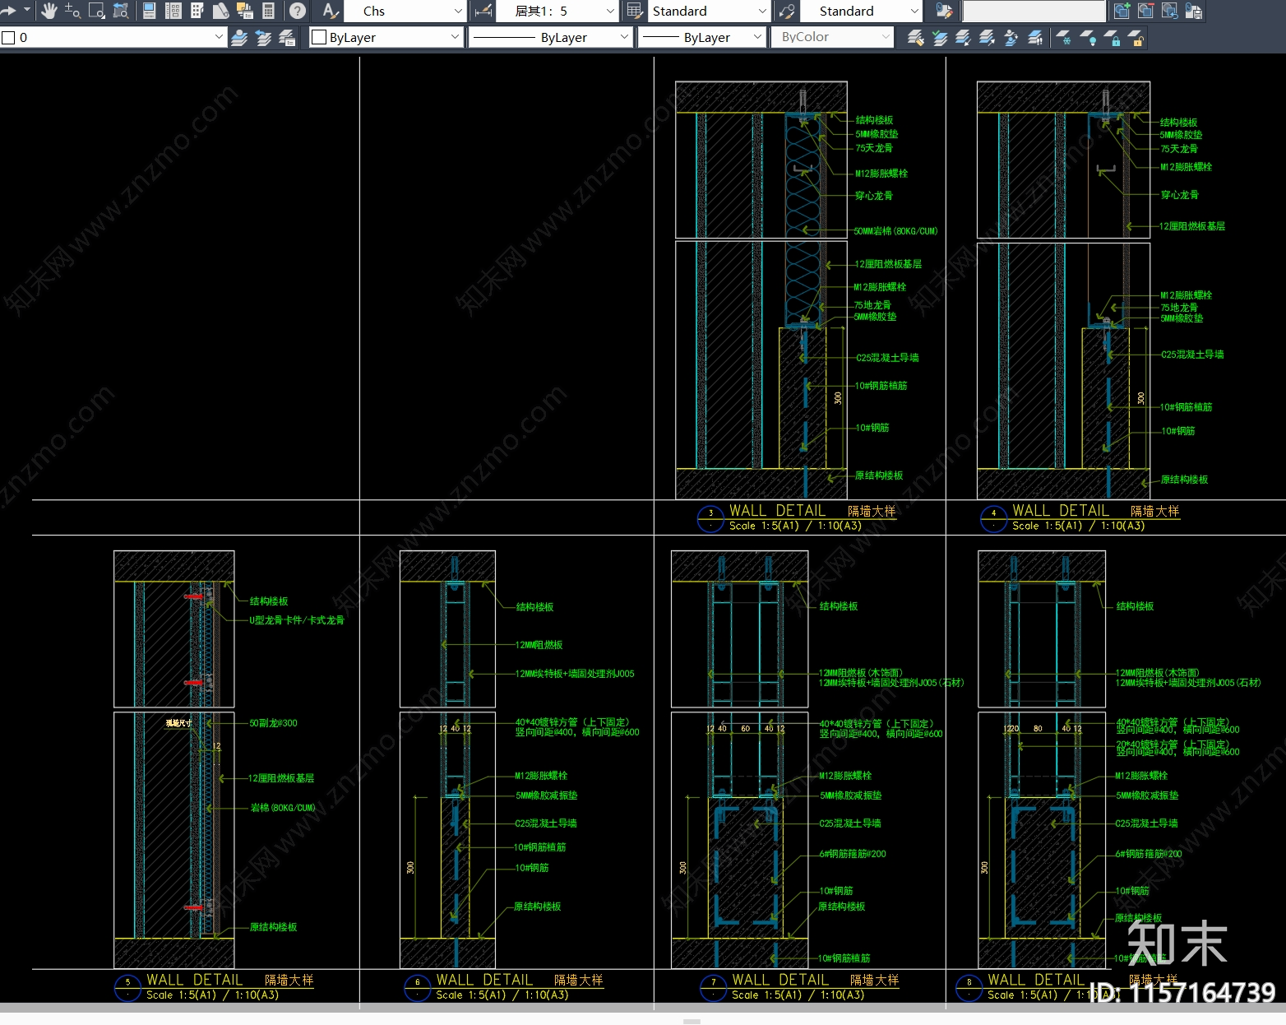Screen dimensions: 1286x1025
Task: Open Dimension Style manager icon
Action: click(x=484, y=11)
